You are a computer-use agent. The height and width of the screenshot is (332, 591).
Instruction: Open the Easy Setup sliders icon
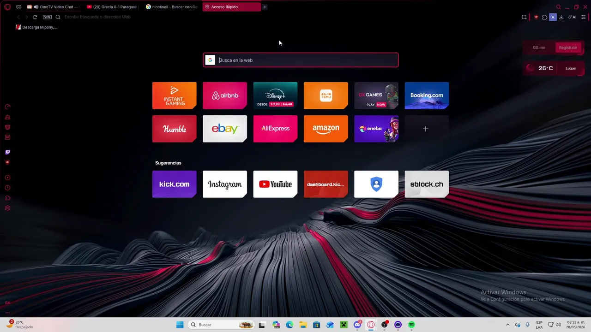584,17
